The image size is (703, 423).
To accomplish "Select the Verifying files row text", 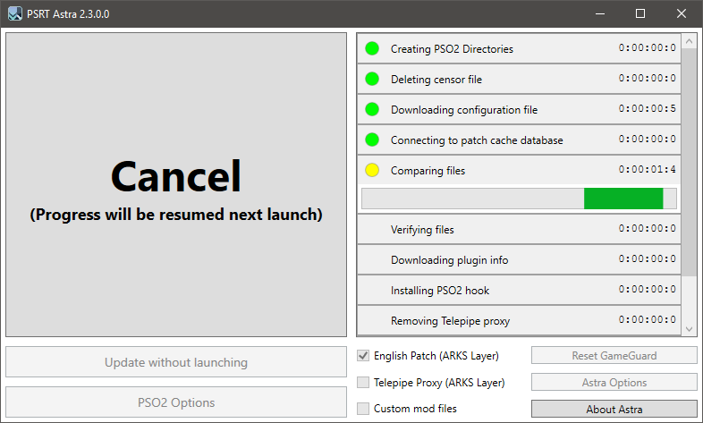I will point(422,230).
